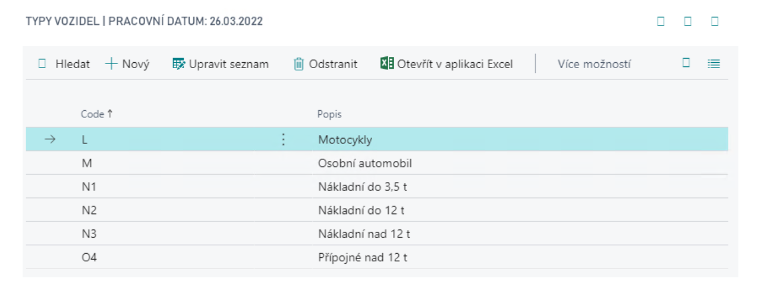This screenshot has width=761, height=288.
Task: Select the Osobní automobil row
Action: 364,164
